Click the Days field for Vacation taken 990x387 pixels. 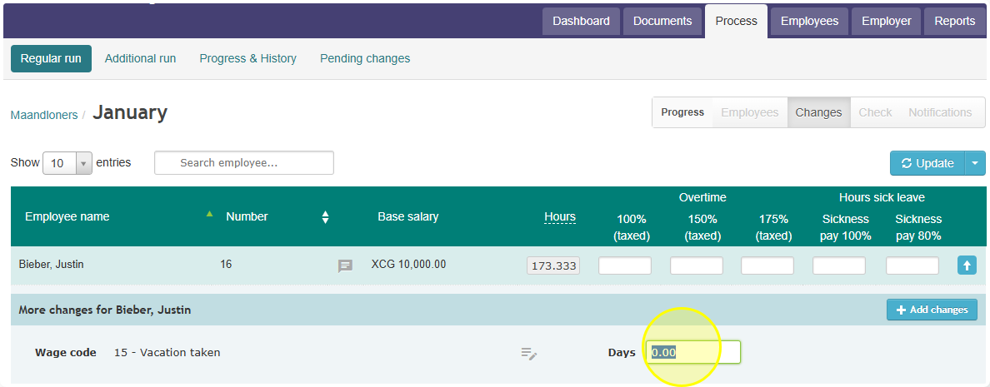click(x=692, y=352)
